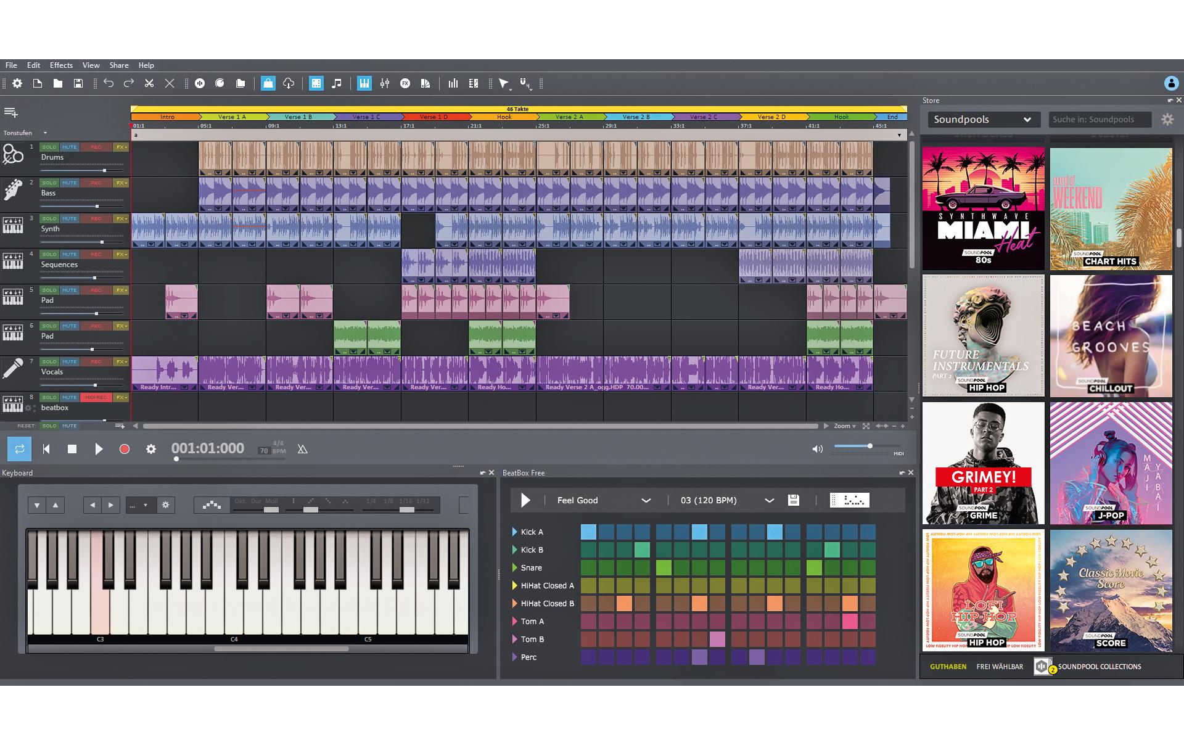Open FX menu on Pad track 5

121,290
